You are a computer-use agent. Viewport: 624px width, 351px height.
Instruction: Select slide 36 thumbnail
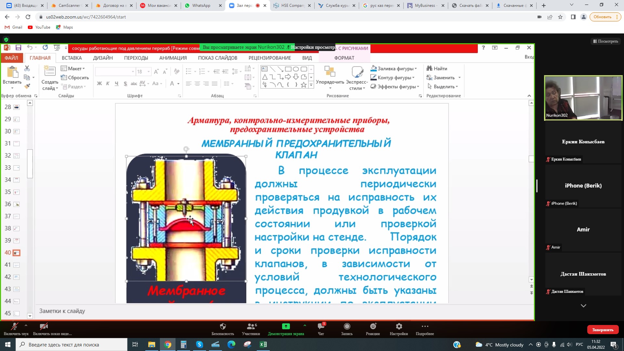16,204
